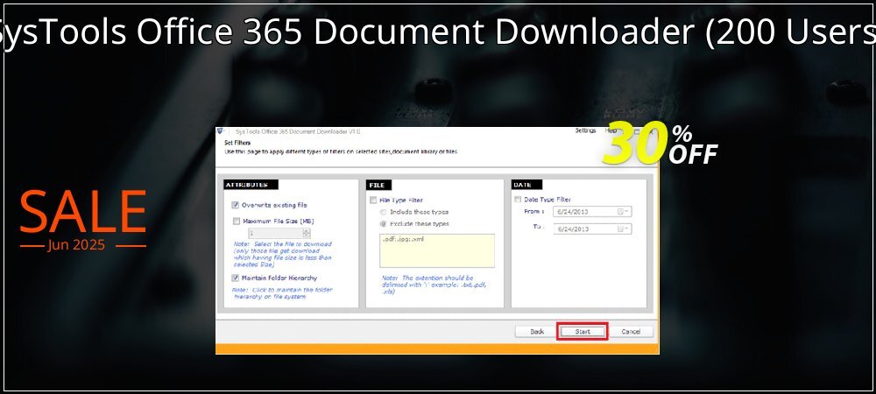Screen dimensions: 876x394
Task: Click the Back button
Action: pyautogui.click(x=537, y=332)
